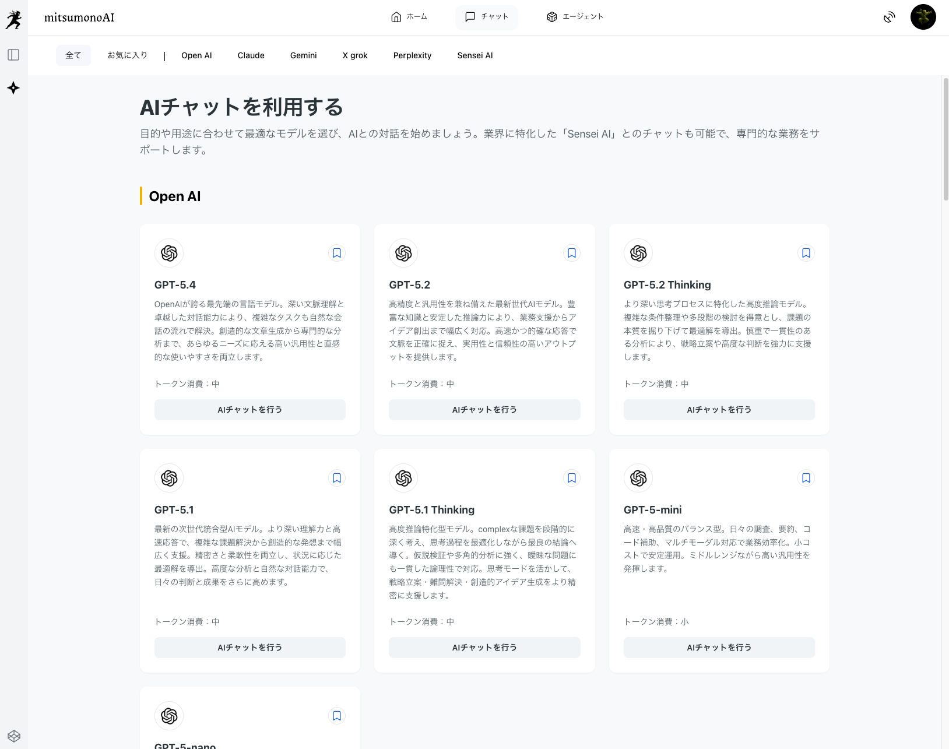The height and width of the screenshot is (749, 949).
Task: Click the GPT-5.1 Thinking card title
Action: (x=432, y=510)
